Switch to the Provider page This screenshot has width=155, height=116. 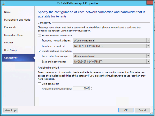[9, 42]
